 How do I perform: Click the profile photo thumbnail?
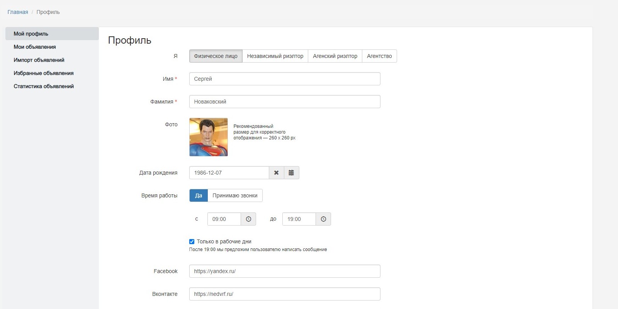(x=209, y=137)
